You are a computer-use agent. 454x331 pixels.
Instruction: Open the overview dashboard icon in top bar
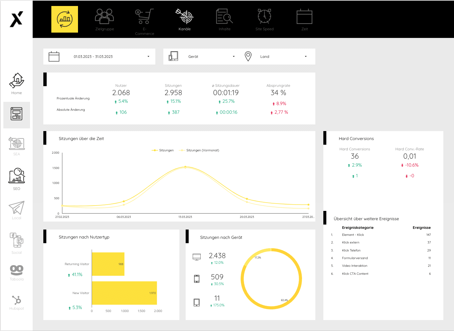pyautogui.click(x=65, y=19)
